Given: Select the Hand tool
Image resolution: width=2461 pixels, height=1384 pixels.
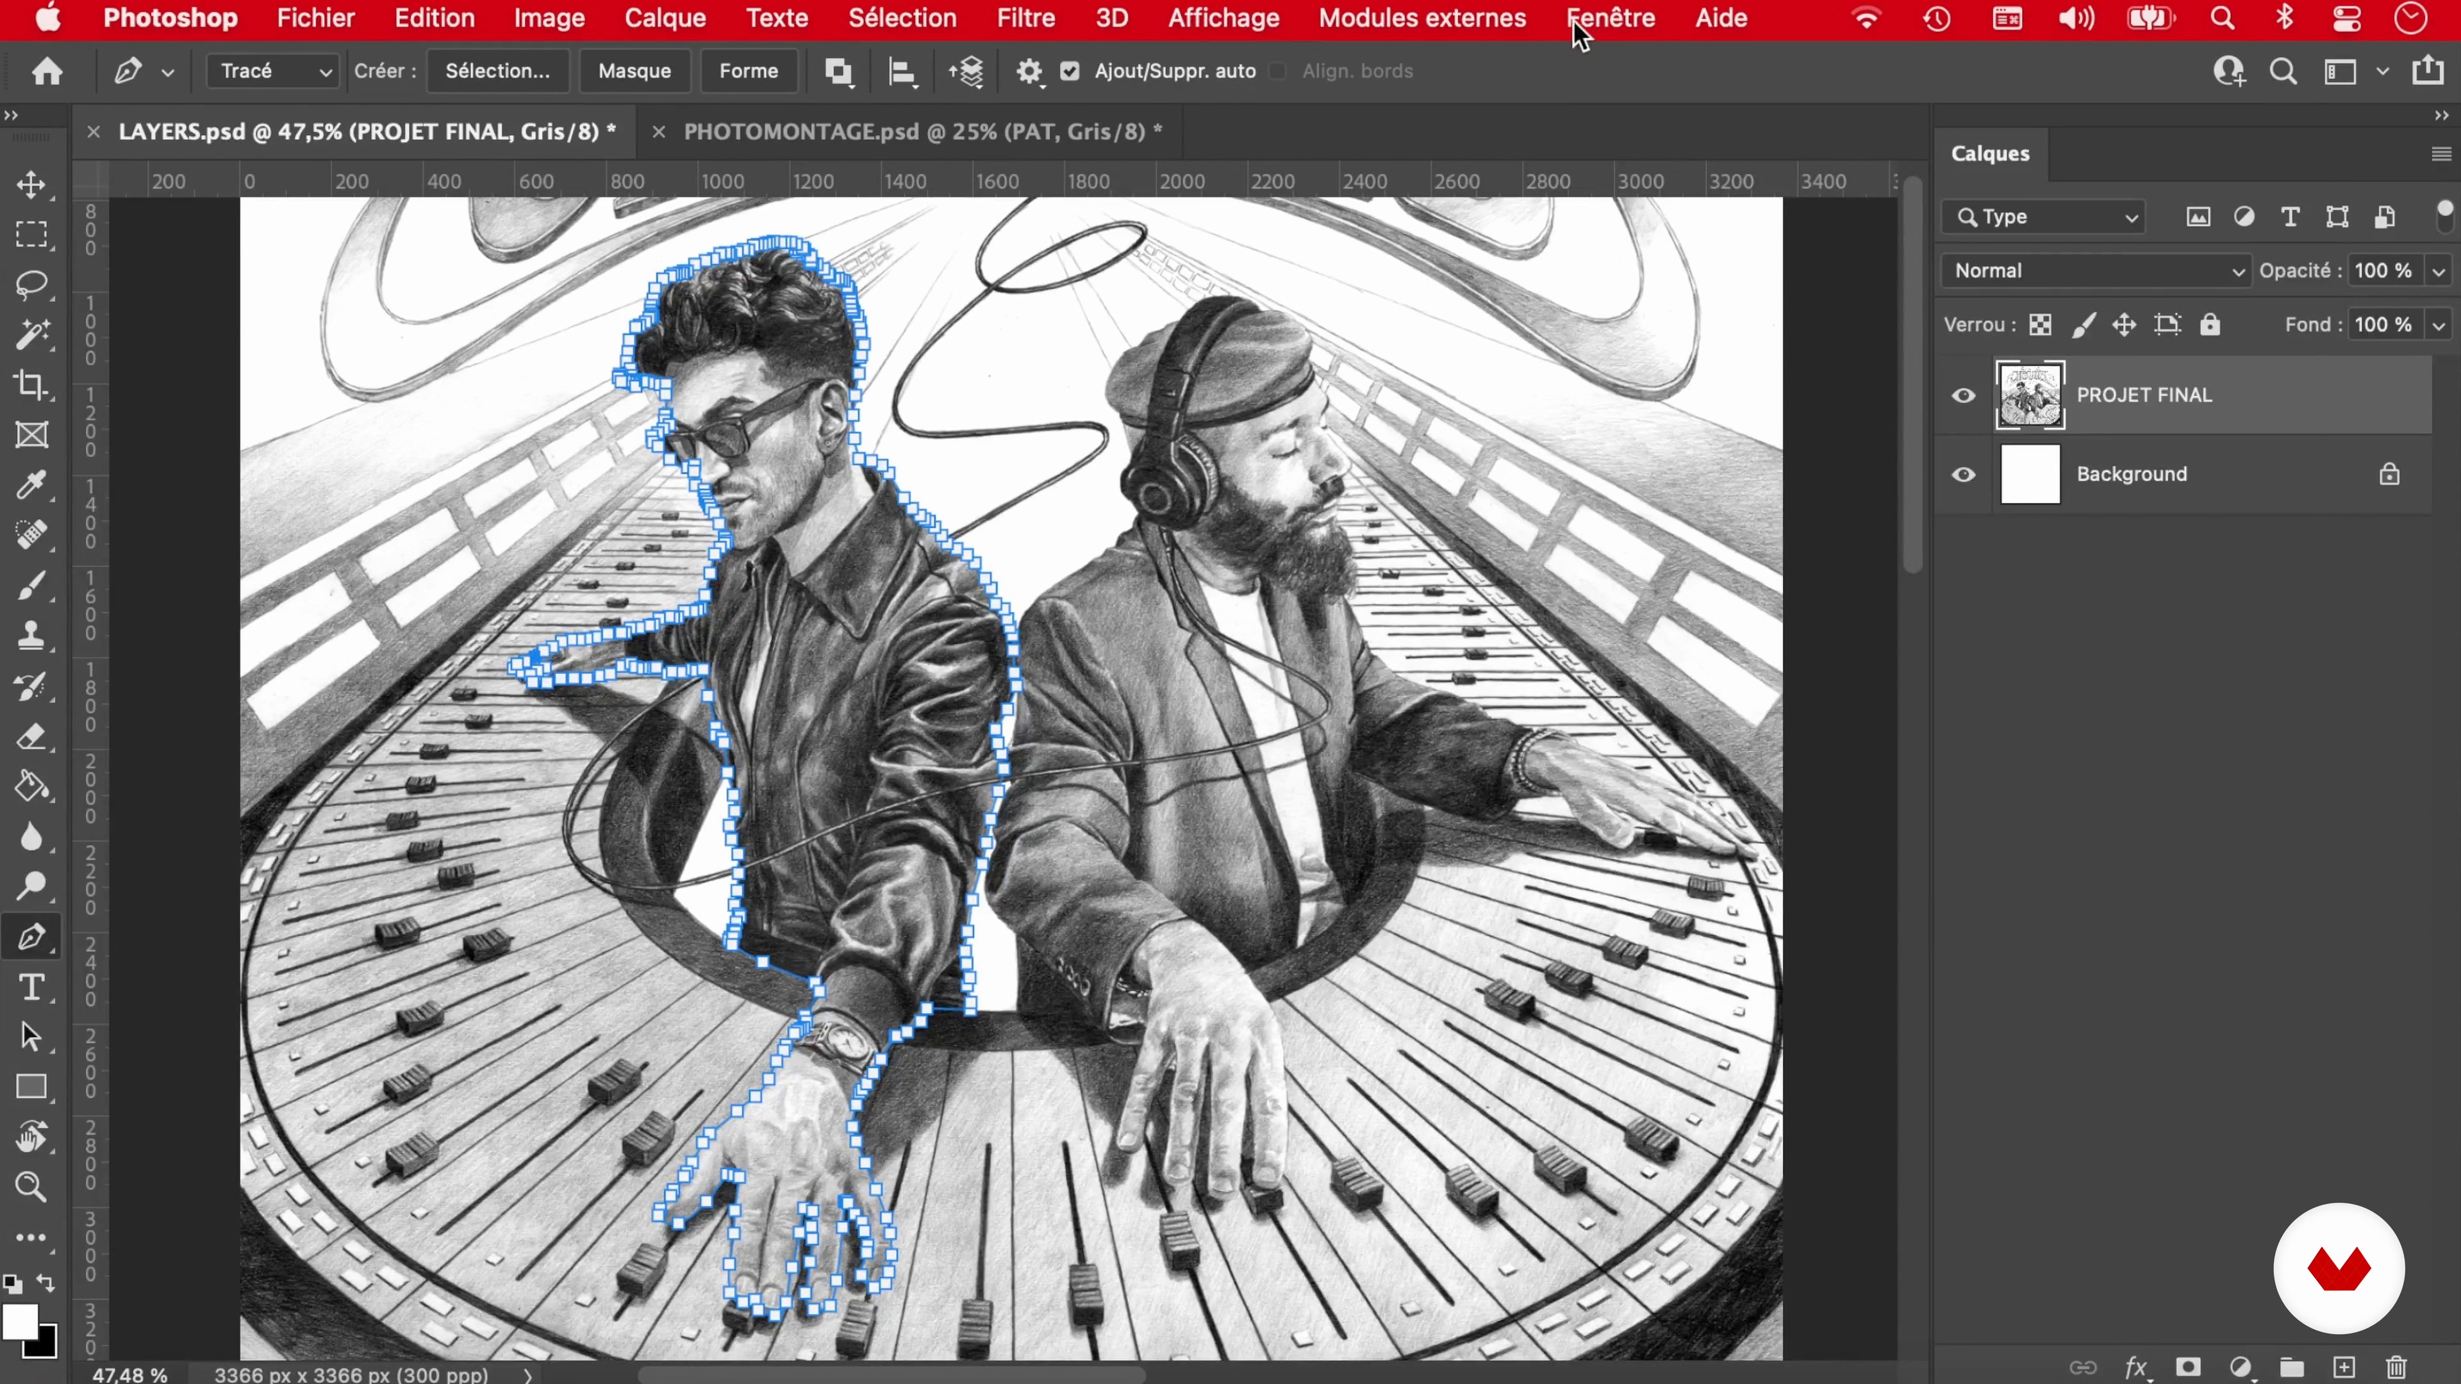Looking at the screenshot, I should click(31, 1137).
